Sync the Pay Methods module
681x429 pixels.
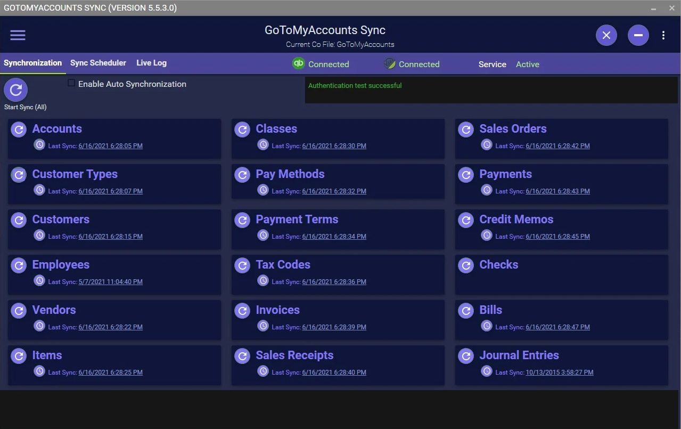(242, 175)
